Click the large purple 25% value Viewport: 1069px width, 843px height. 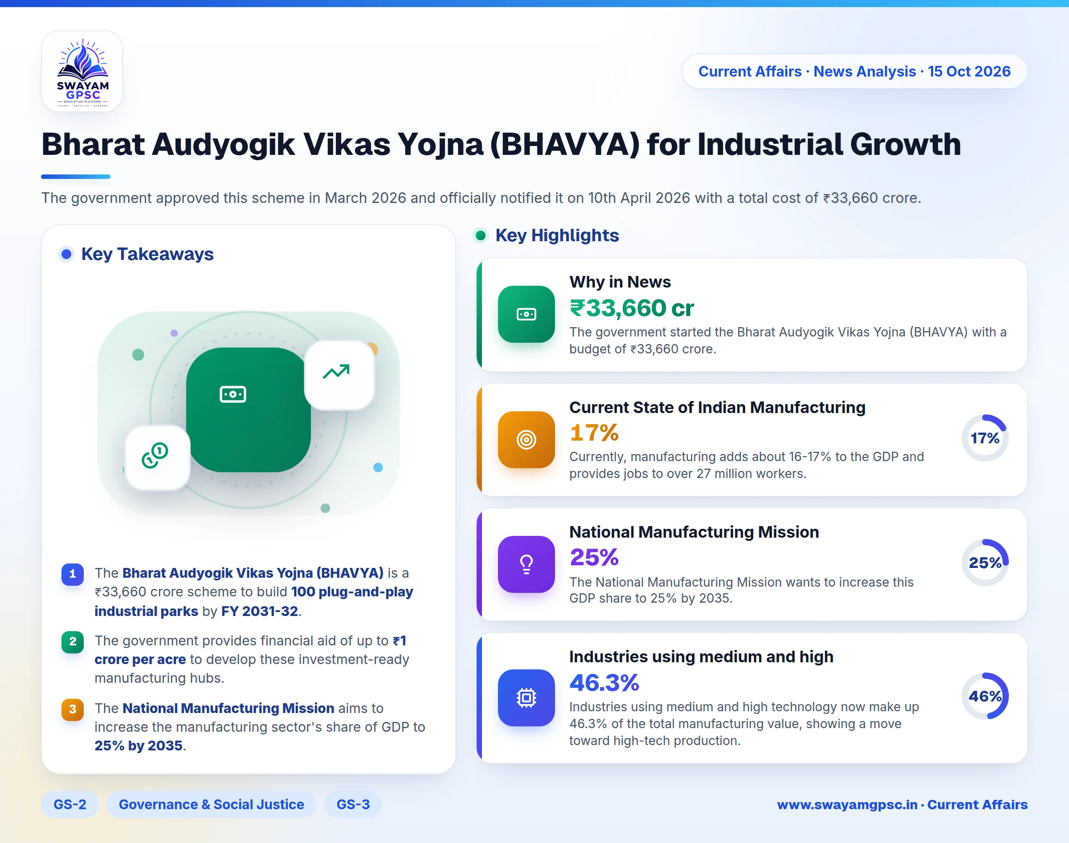click(x=594, y=557)
